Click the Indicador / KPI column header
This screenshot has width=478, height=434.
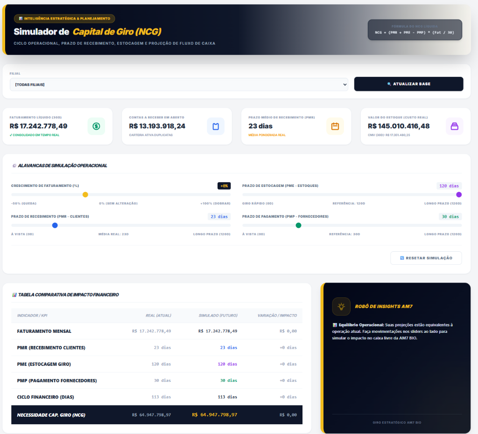pos(32,315)
